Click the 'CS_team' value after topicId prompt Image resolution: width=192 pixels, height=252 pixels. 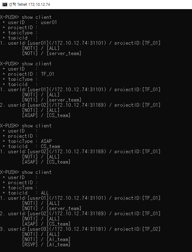pyautogui.click(x=50, y=147)
